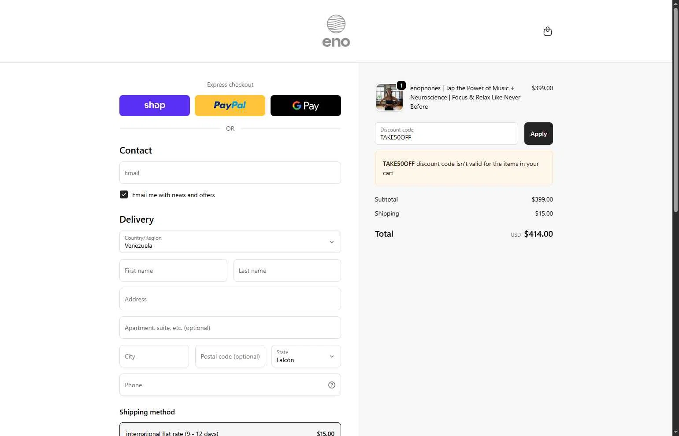This screenshot has width=679, height=436.
Task: Click the $15.00 Shipping cost in the order summary
Action: click(544, 213)
